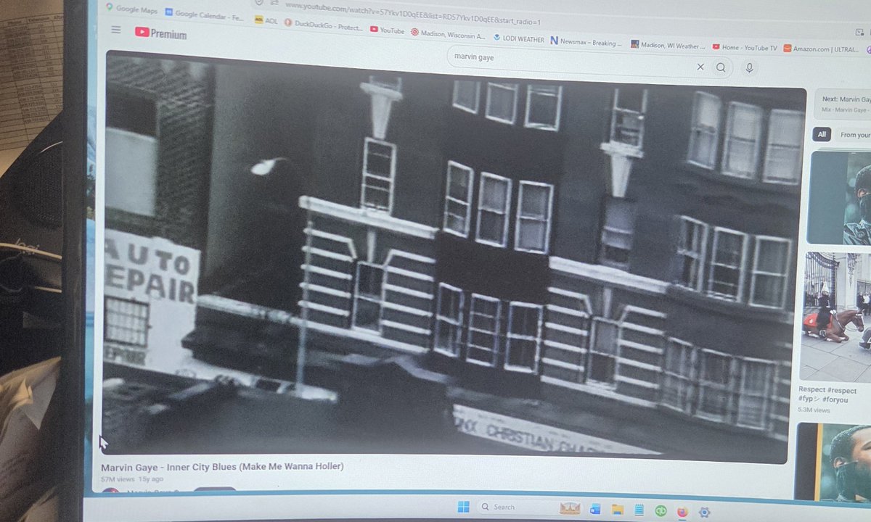The width and height of the screenshot is (871, 522).
Task: Open the horse guard Short thumbnail
Action: click(835, 316)
